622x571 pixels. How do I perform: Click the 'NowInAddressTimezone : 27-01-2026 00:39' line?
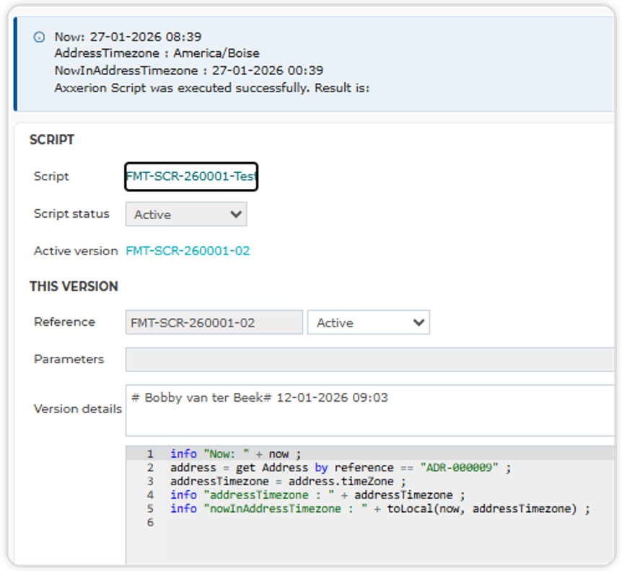coord(189,71)
